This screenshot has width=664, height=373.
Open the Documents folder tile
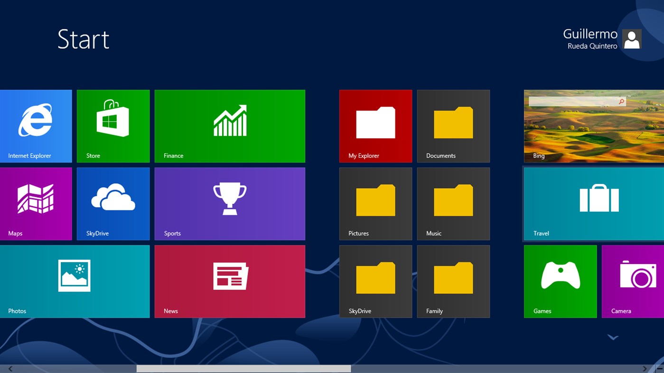pyautogui.click(x=453, y=126)
